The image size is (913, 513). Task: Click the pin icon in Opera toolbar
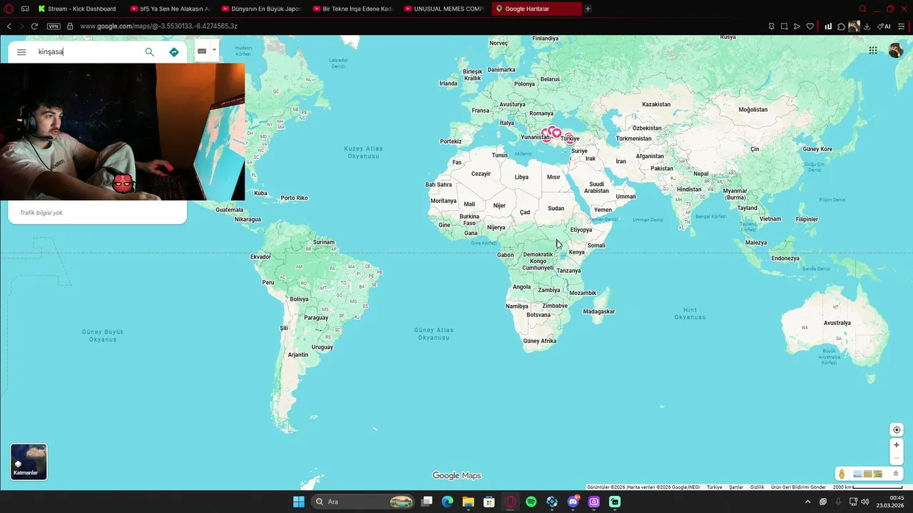[x=771, y=26]
